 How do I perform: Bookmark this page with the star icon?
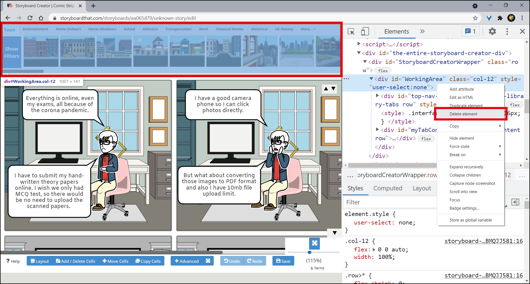(475, 18)
